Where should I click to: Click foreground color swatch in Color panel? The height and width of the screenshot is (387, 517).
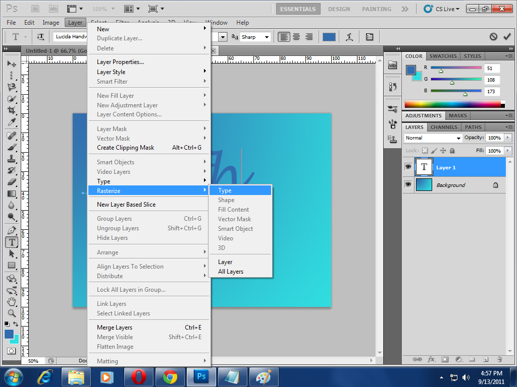pos(411,70)
